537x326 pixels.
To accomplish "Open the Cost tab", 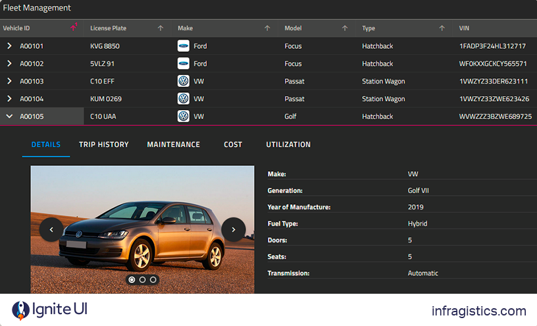I will tap(233, 145).
